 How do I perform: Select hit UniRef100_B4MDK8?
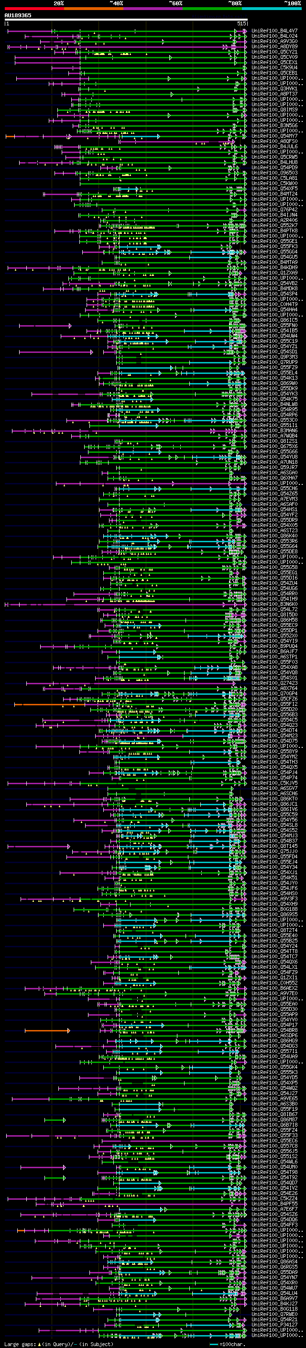pyautogui.click(x=274, y=288)
